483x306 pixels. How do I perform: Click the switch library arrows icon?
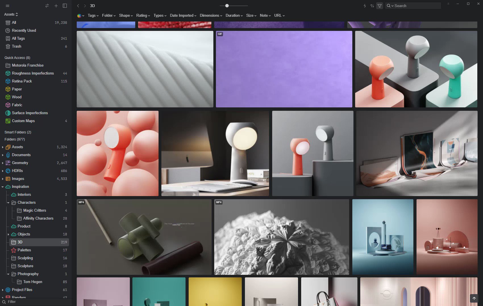(47, 6)
